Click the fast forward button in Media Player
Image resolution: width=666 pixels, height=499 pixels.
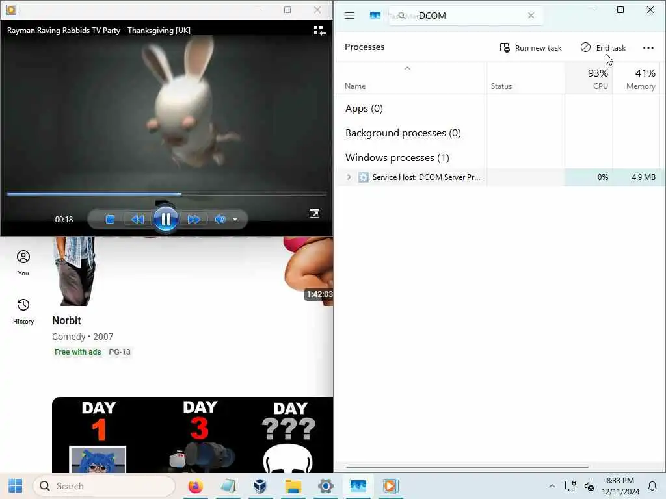pyautogui.click(x=194, y=220)
